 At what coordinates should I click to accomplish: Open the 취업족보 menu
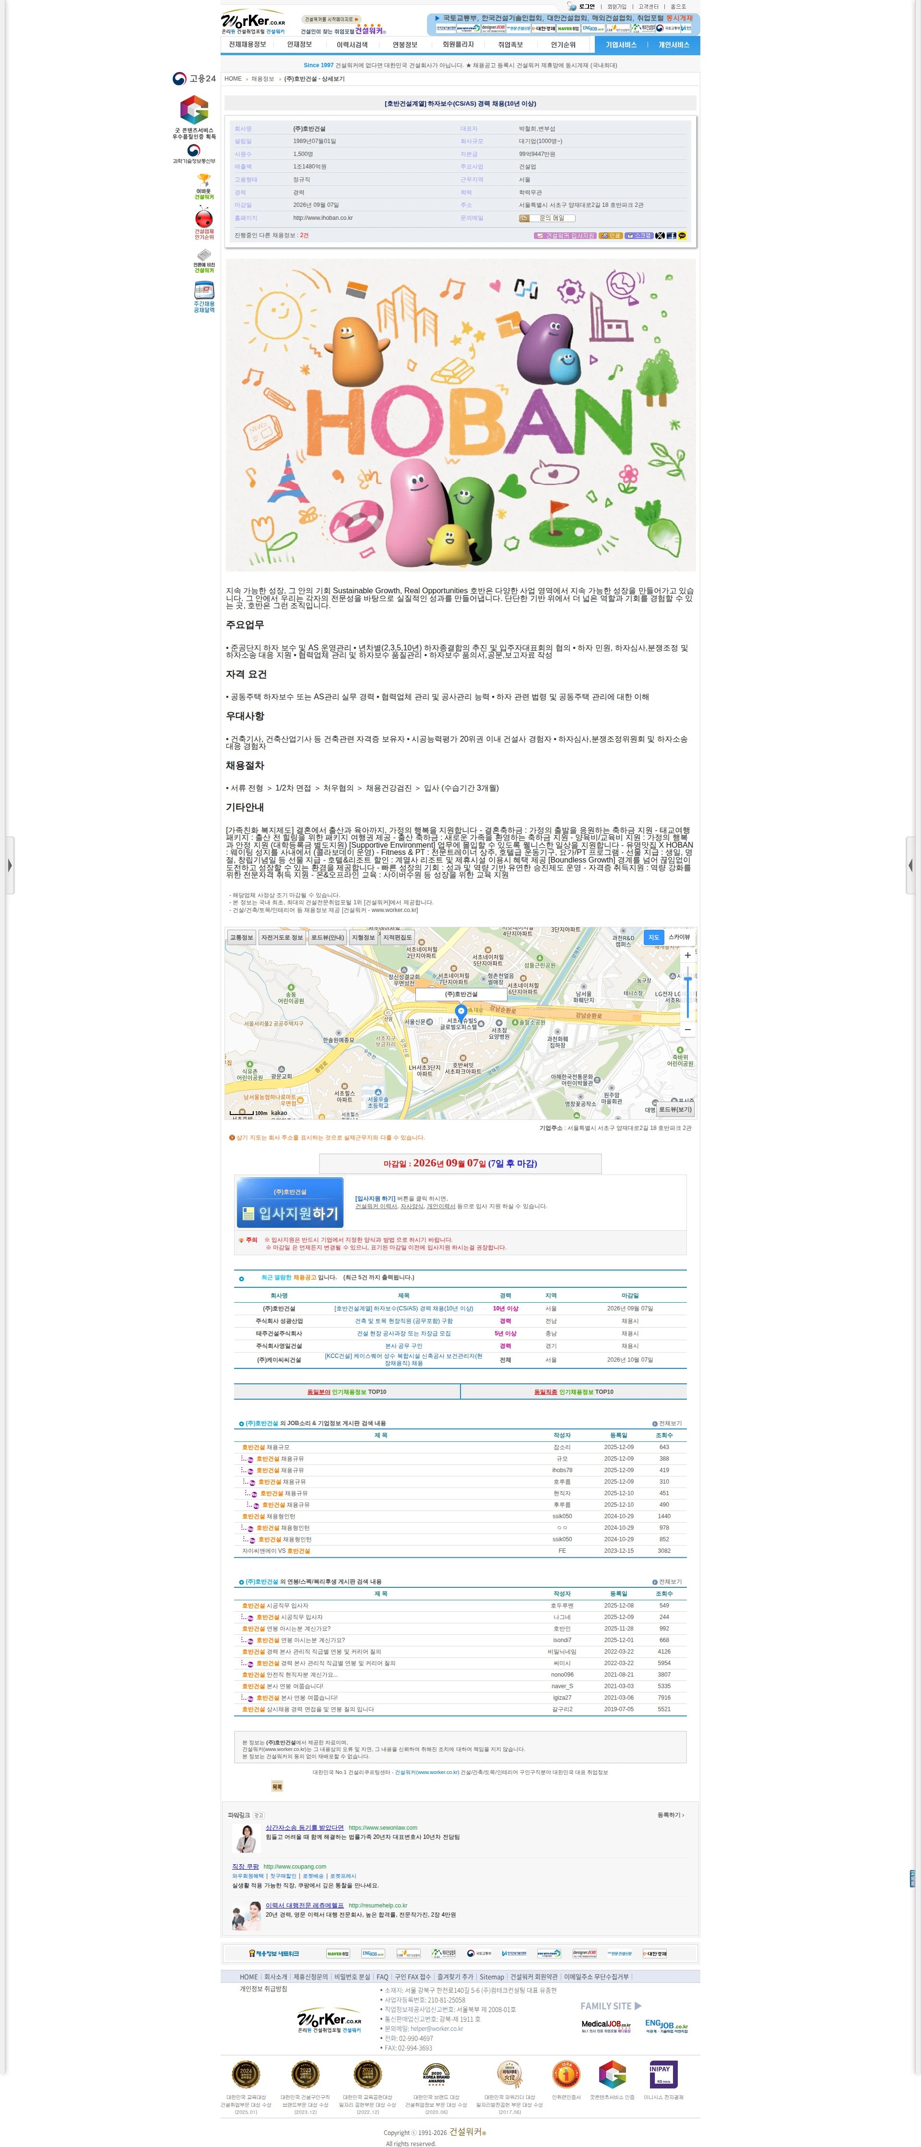[510, 45]
